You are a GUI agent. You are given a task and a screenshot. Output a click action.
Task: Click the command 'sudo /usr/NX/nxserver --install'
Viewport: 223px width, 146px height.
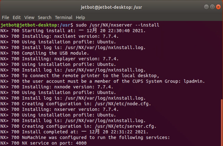[x=117, y=25]
